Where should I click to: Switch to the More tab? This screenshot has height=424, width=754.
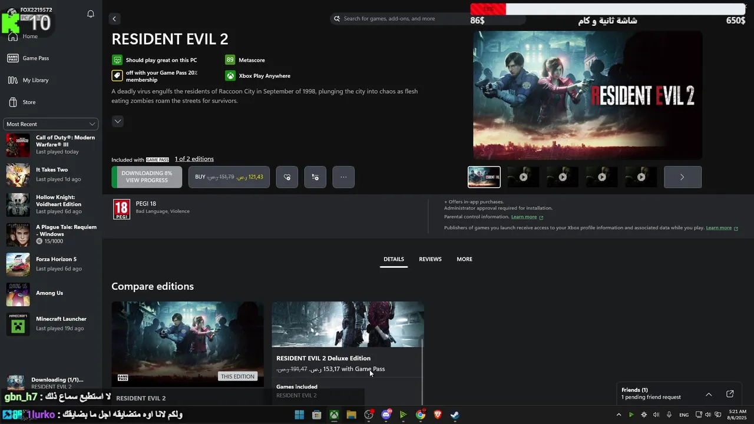pos(464,259)
